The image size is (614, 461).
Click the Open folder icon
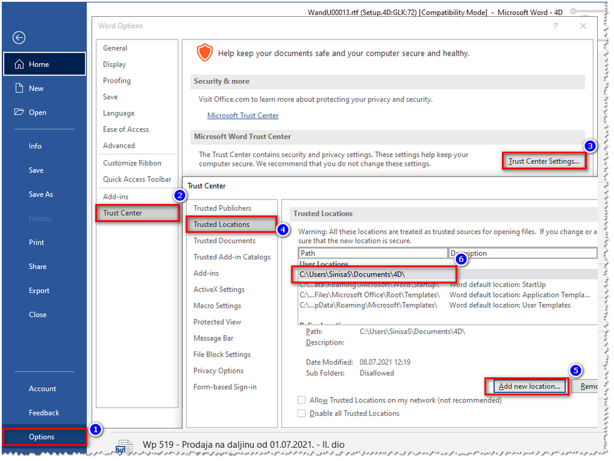pos(19,112)
